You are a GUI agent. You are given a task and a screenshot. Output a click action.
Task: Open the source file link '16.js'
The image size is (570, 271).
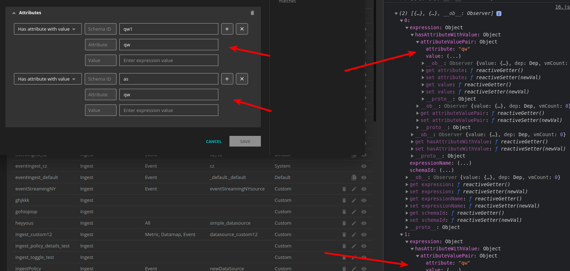pyautogui.click(x=562, y=7)
